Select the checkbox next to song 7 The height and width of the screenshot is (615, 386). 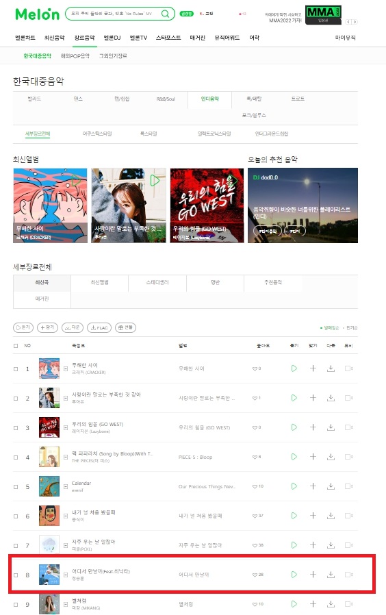[x=16, y=545]
